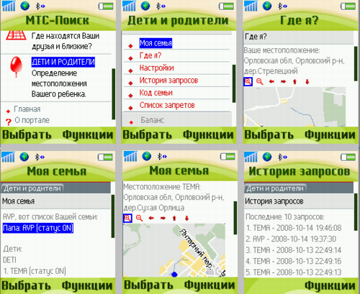Select История запросов in Дети и родители menu

pyautogui.click(x=168, y=81)
